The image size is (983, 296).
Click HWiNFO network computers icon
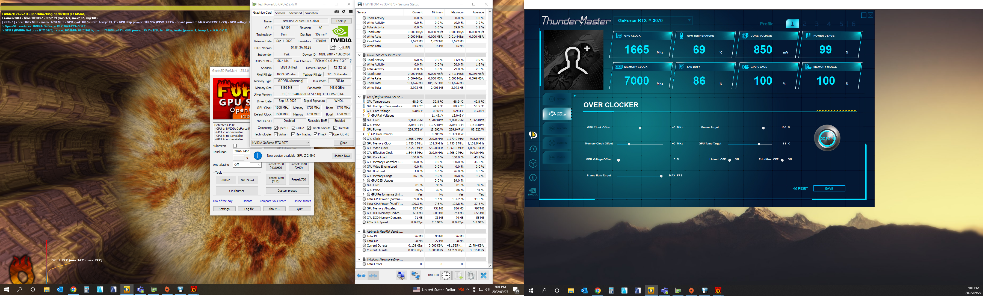pyautogui.click(x=415, y=276)
